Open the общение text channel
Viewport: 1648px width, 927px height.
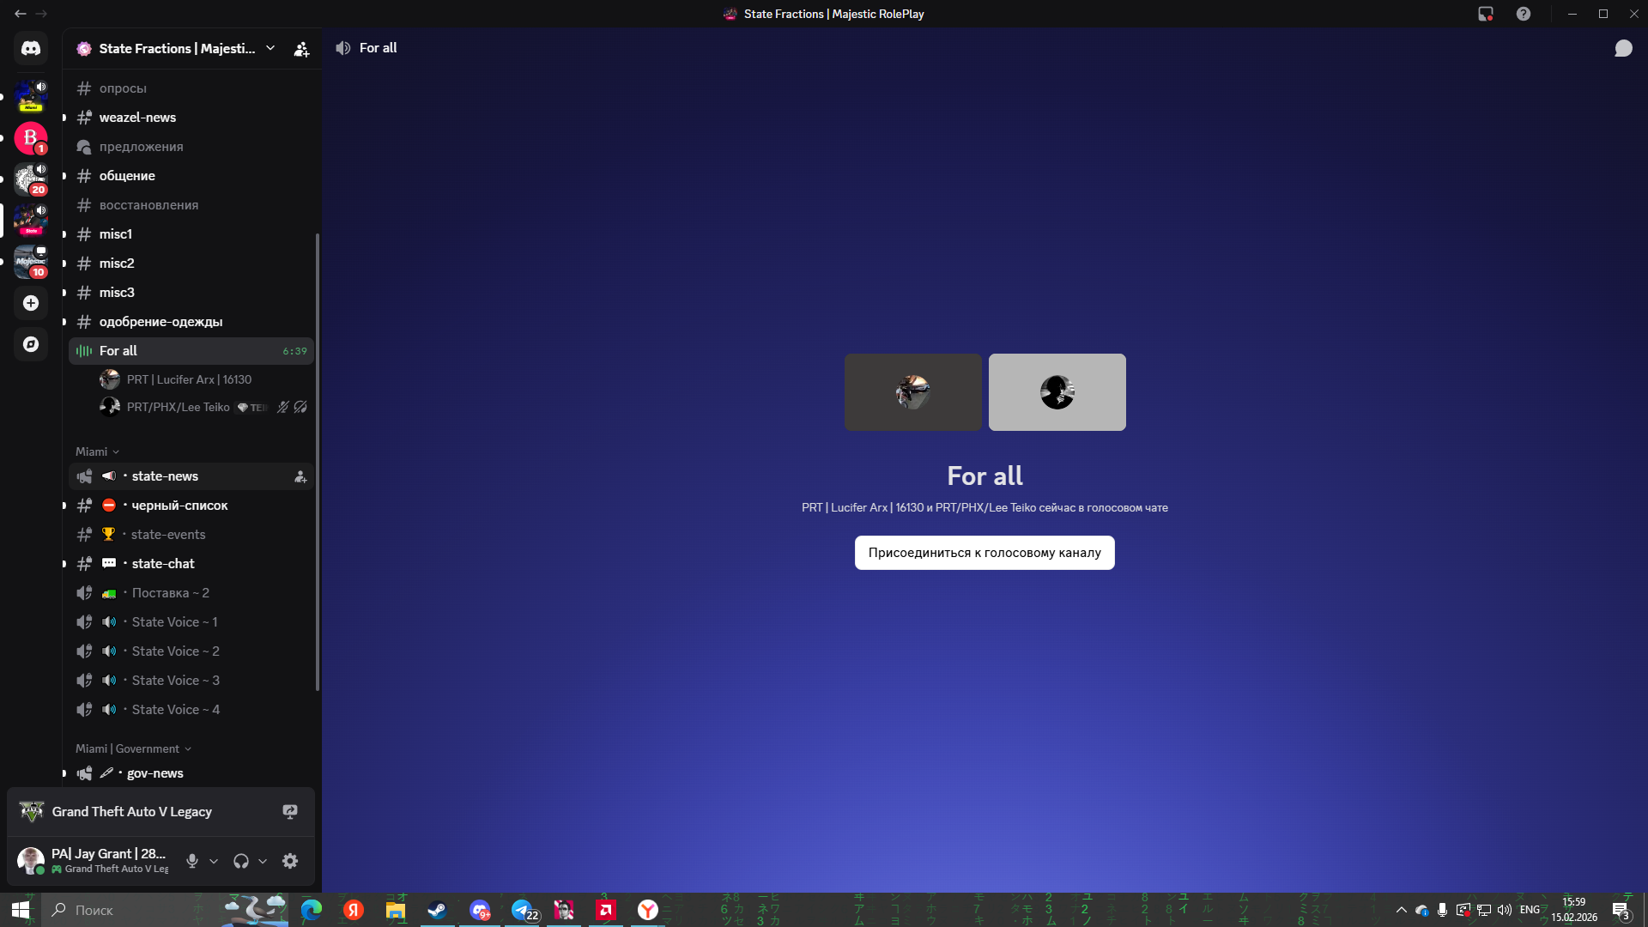[x=127, y=176]
